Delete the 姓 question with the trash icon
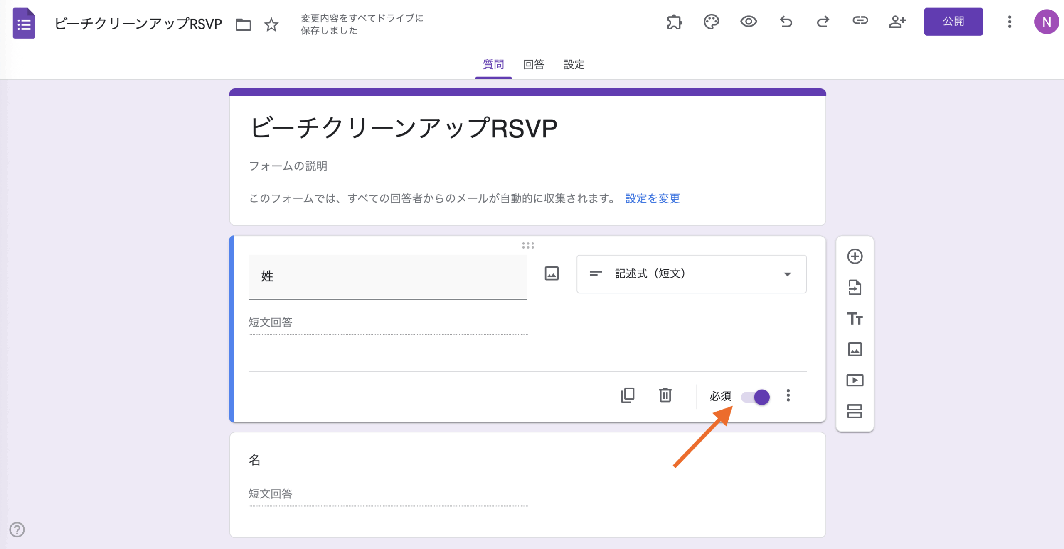The image size is (1064, 549). pyautogui.click(x=665, y=395)
